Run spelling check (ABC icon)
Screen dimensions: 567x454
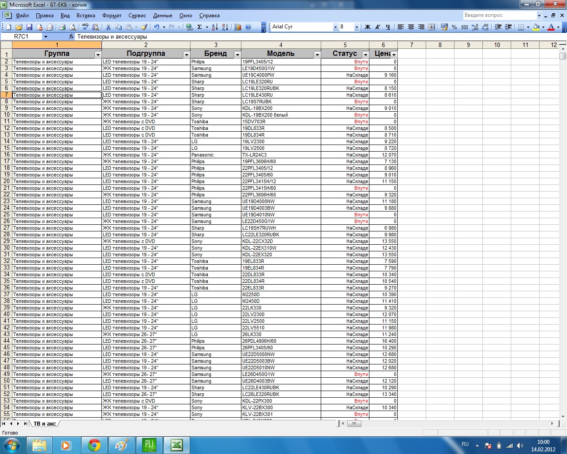(85, 27)
